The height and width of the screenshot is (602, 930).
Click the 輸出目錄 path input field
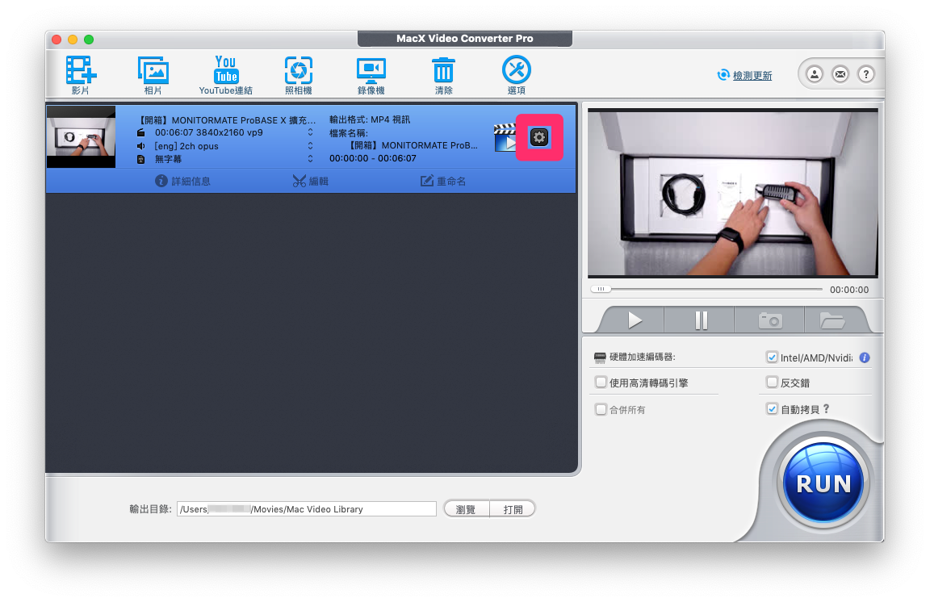coord(307,509)
